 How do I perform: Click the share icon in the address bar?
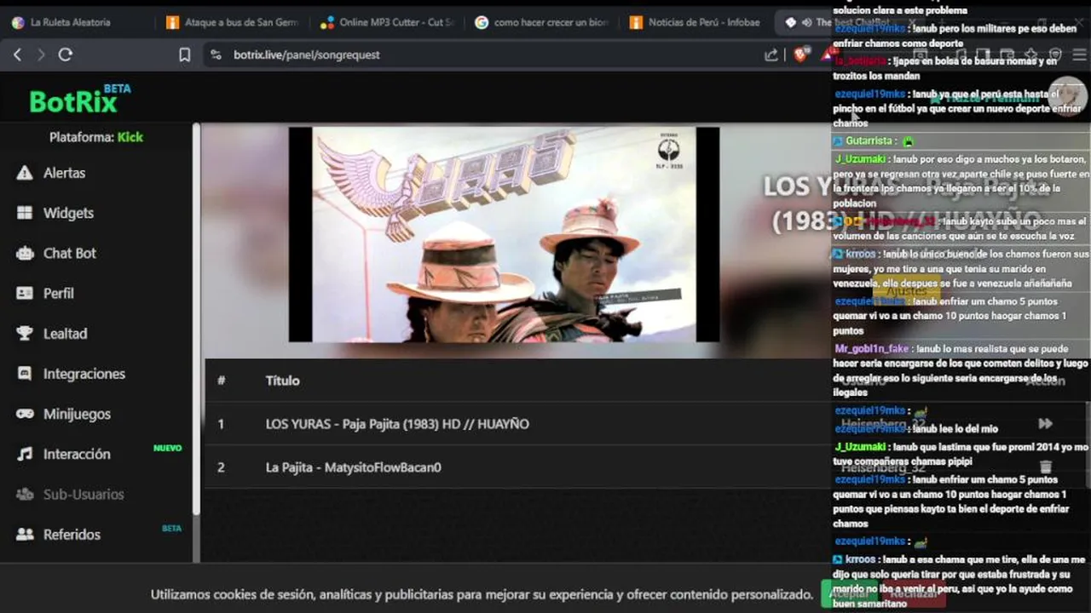pyautogui.click(x=771, y=54)
